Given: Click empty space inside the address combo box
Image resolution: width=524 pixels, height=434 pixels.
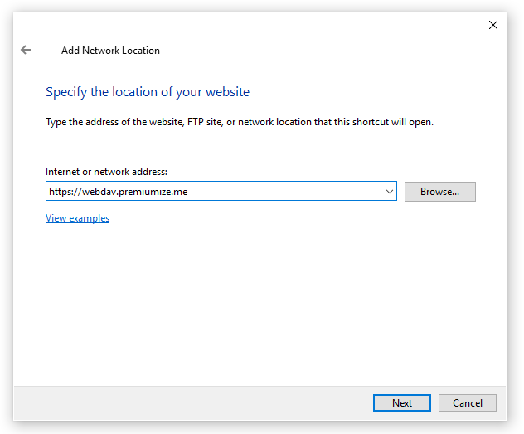Looking at the screenshot, I should (x=284, y=192).
